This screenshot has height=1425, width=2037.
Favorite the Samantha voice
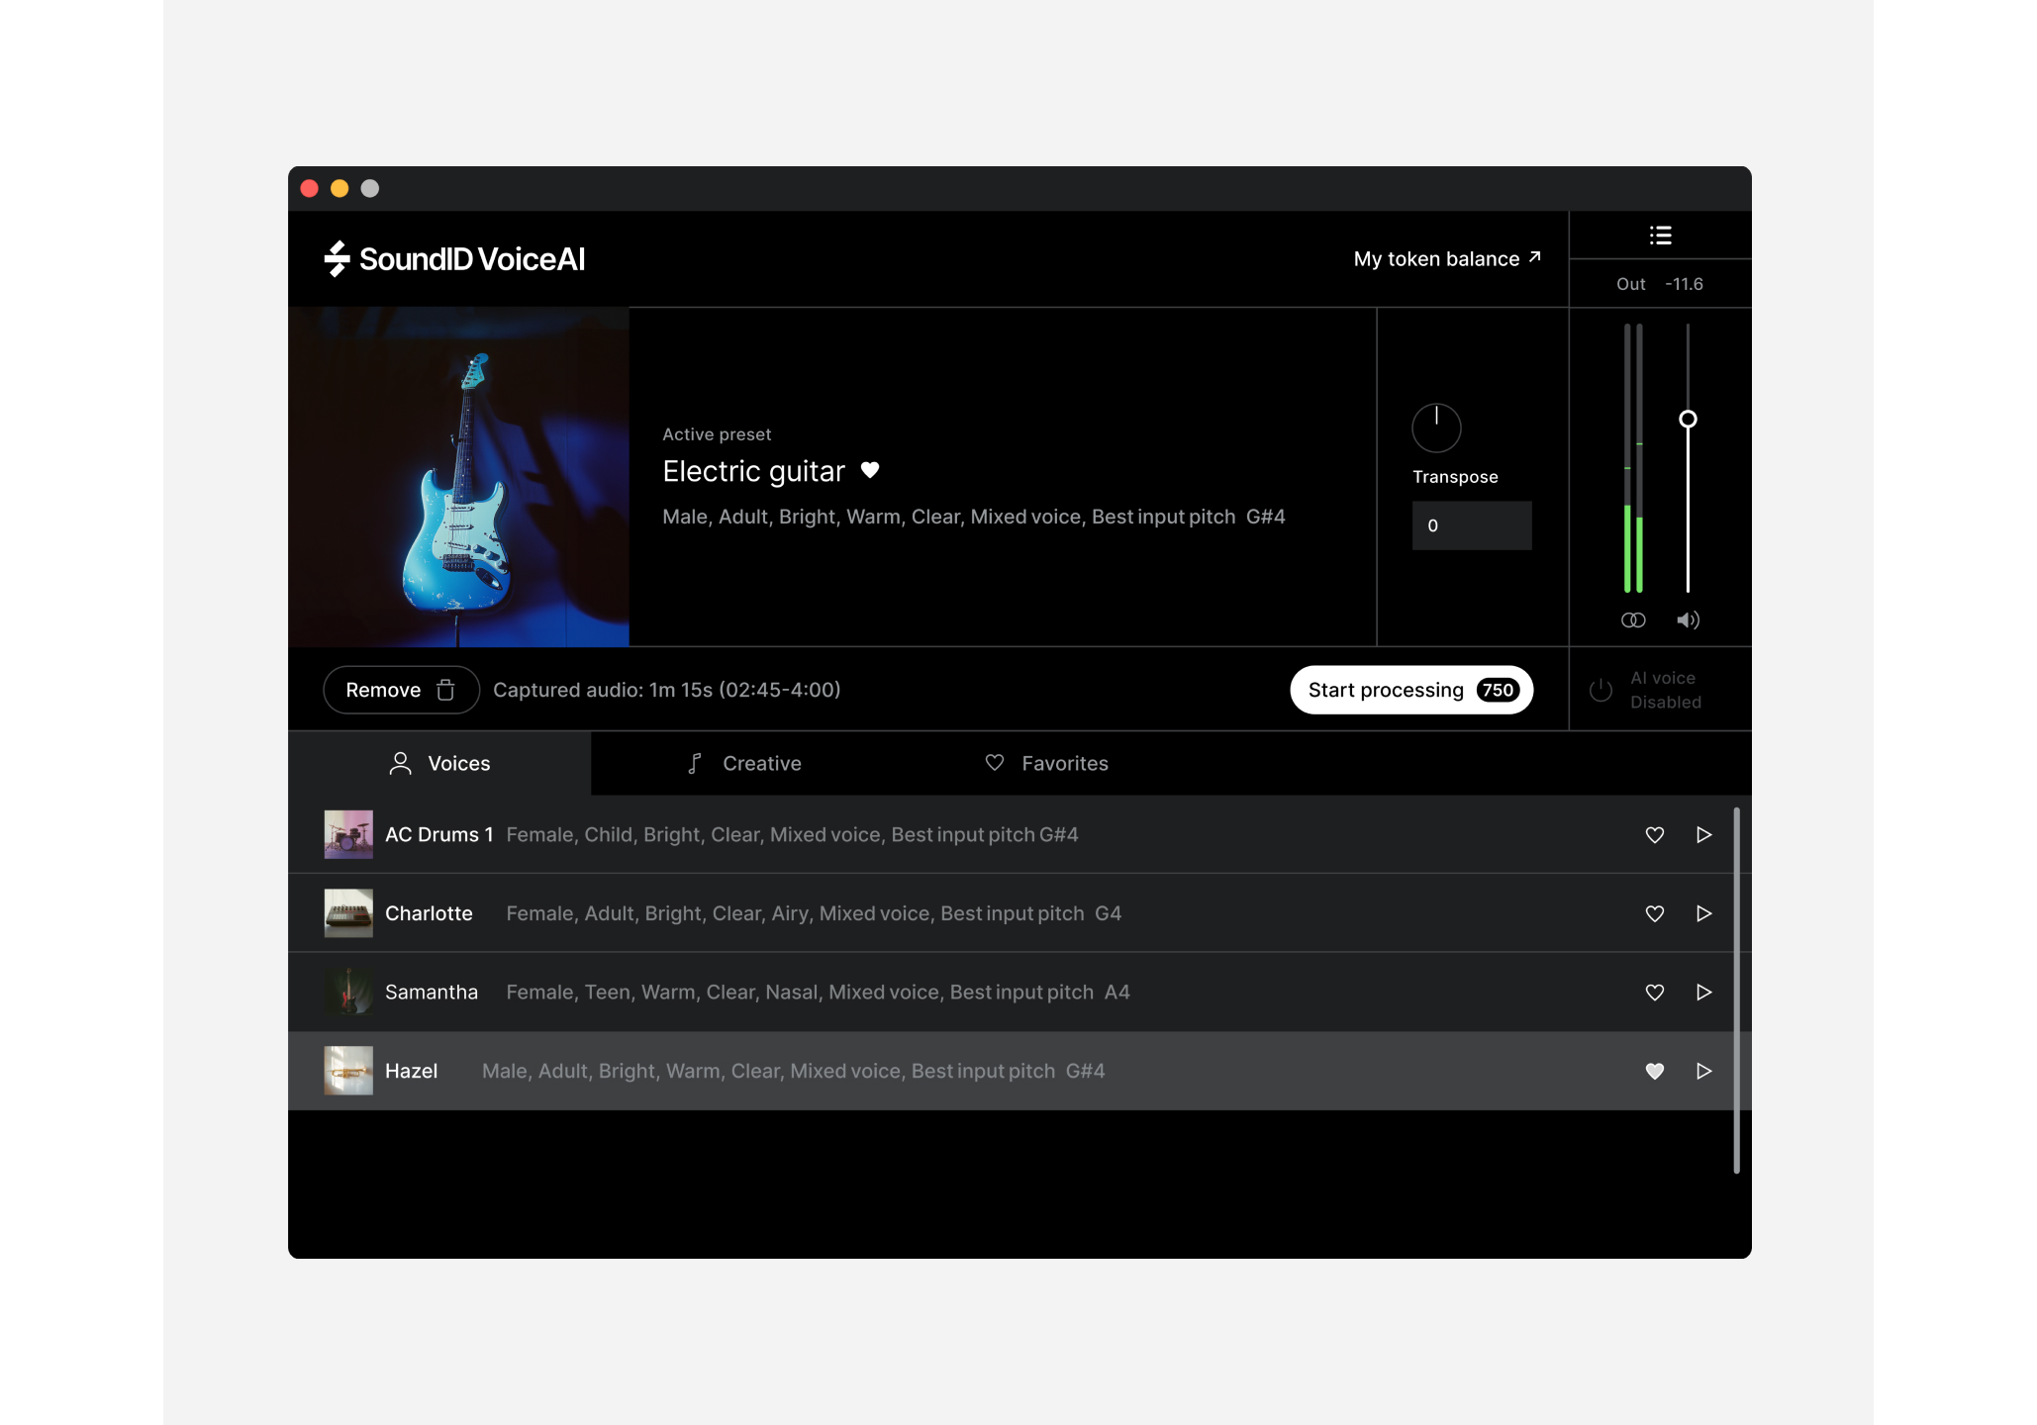pyautogui.click(x=1654, y=993)
